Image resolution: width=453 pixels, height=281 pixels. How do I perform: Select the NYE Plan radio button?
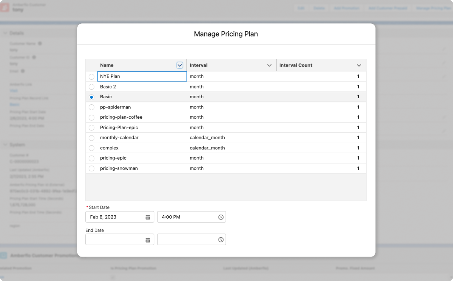point(91,77)
